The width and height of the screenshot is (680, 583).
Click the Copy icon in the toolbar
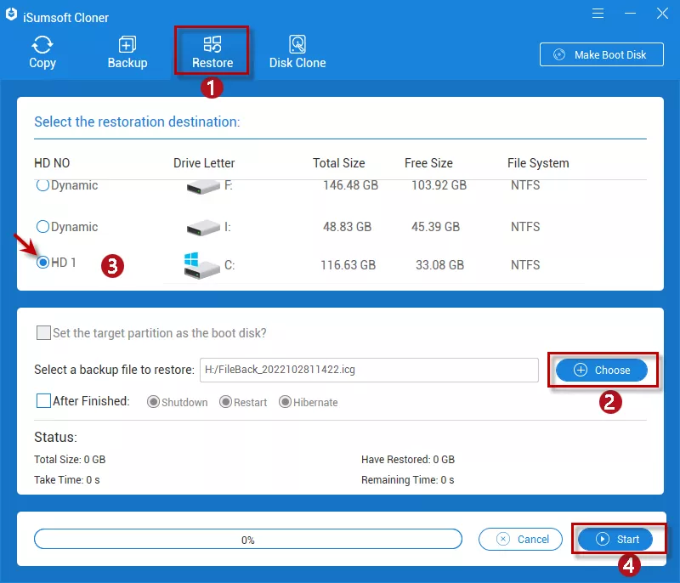click(42, 44)
